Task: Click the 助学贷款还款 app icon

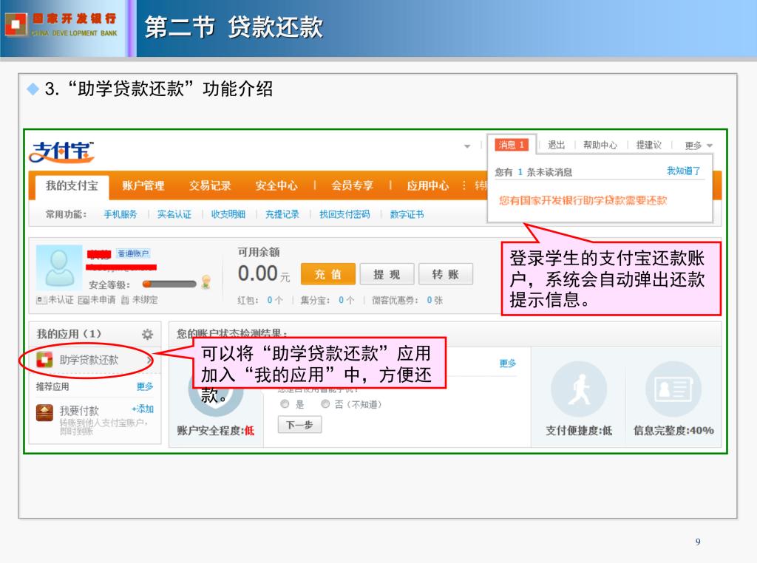Action: click(45, 361)
